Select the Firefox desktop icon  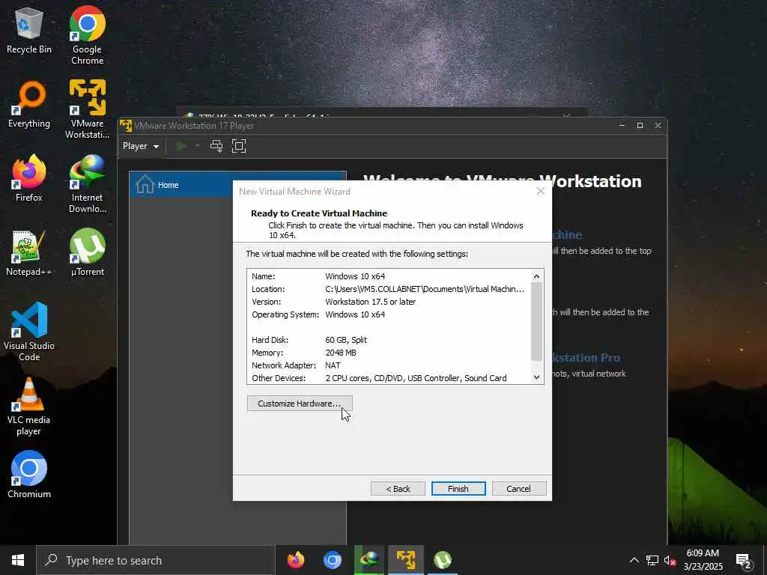point(29,178)
